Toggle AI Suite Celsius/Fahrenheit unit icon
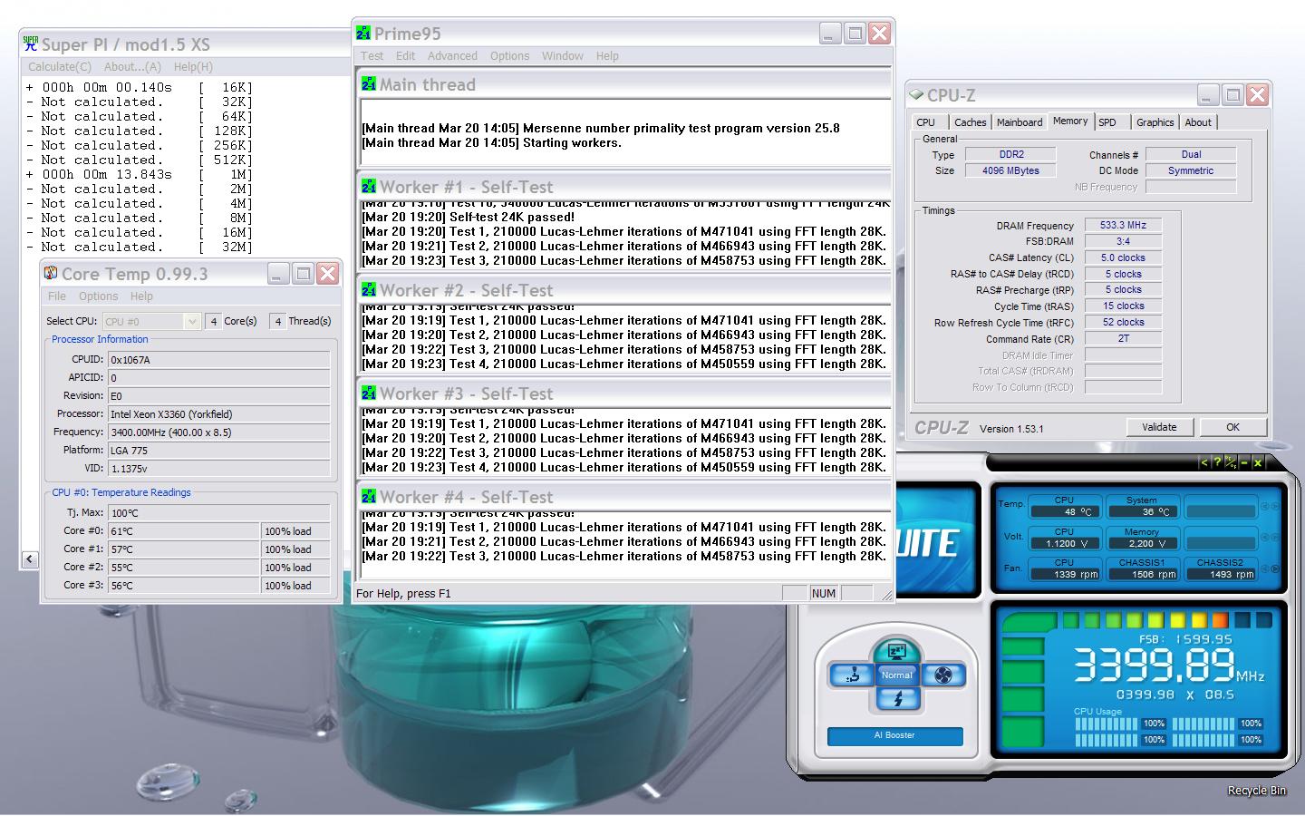Screen dimensions: 1305x816 [1231, 462]
